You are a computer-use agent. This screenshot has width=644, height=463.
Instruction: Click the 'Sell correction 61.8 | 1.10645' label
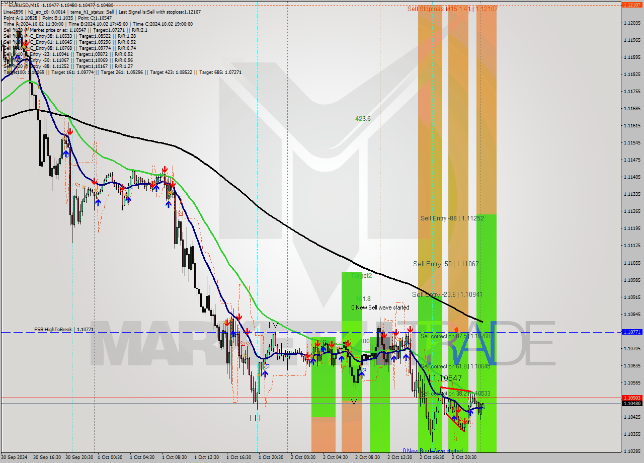click(455, 366)
